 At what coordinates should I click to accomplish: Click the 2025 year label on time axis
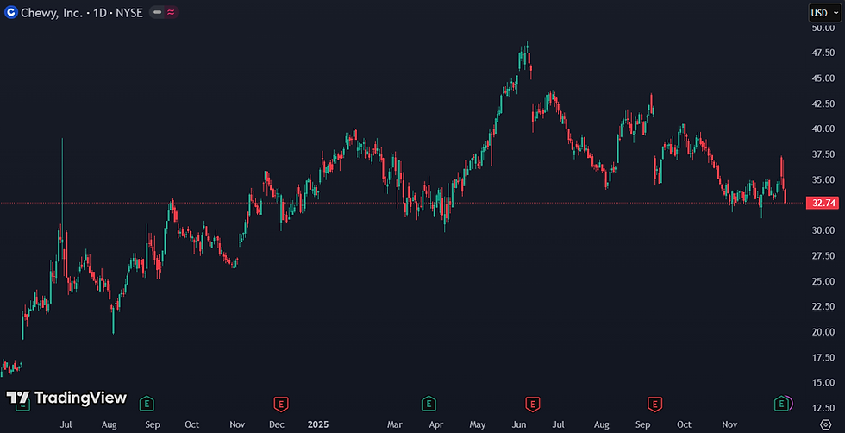tap(318, 424)
